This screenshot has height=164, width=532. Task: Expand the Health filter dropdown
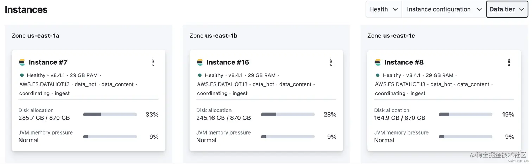[x=384, y=9]
